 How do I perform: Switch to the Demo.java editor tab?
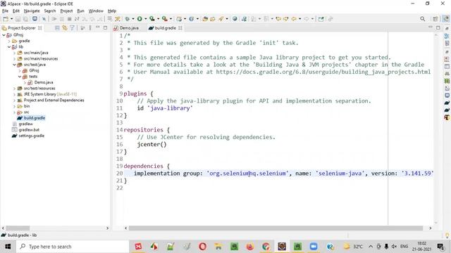tap(126, 28)
